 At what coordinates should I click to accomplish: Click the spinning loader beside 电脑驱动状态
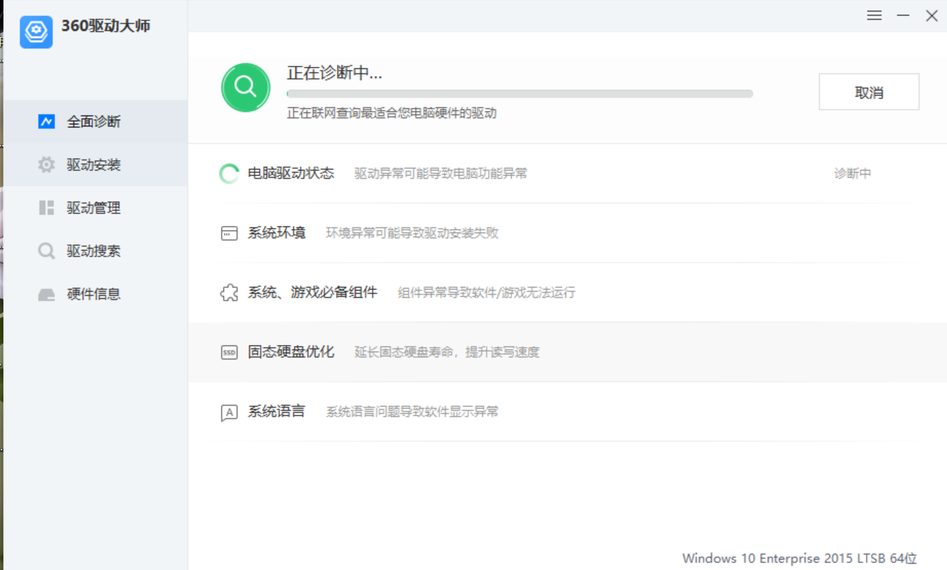(x=229, y=174)
